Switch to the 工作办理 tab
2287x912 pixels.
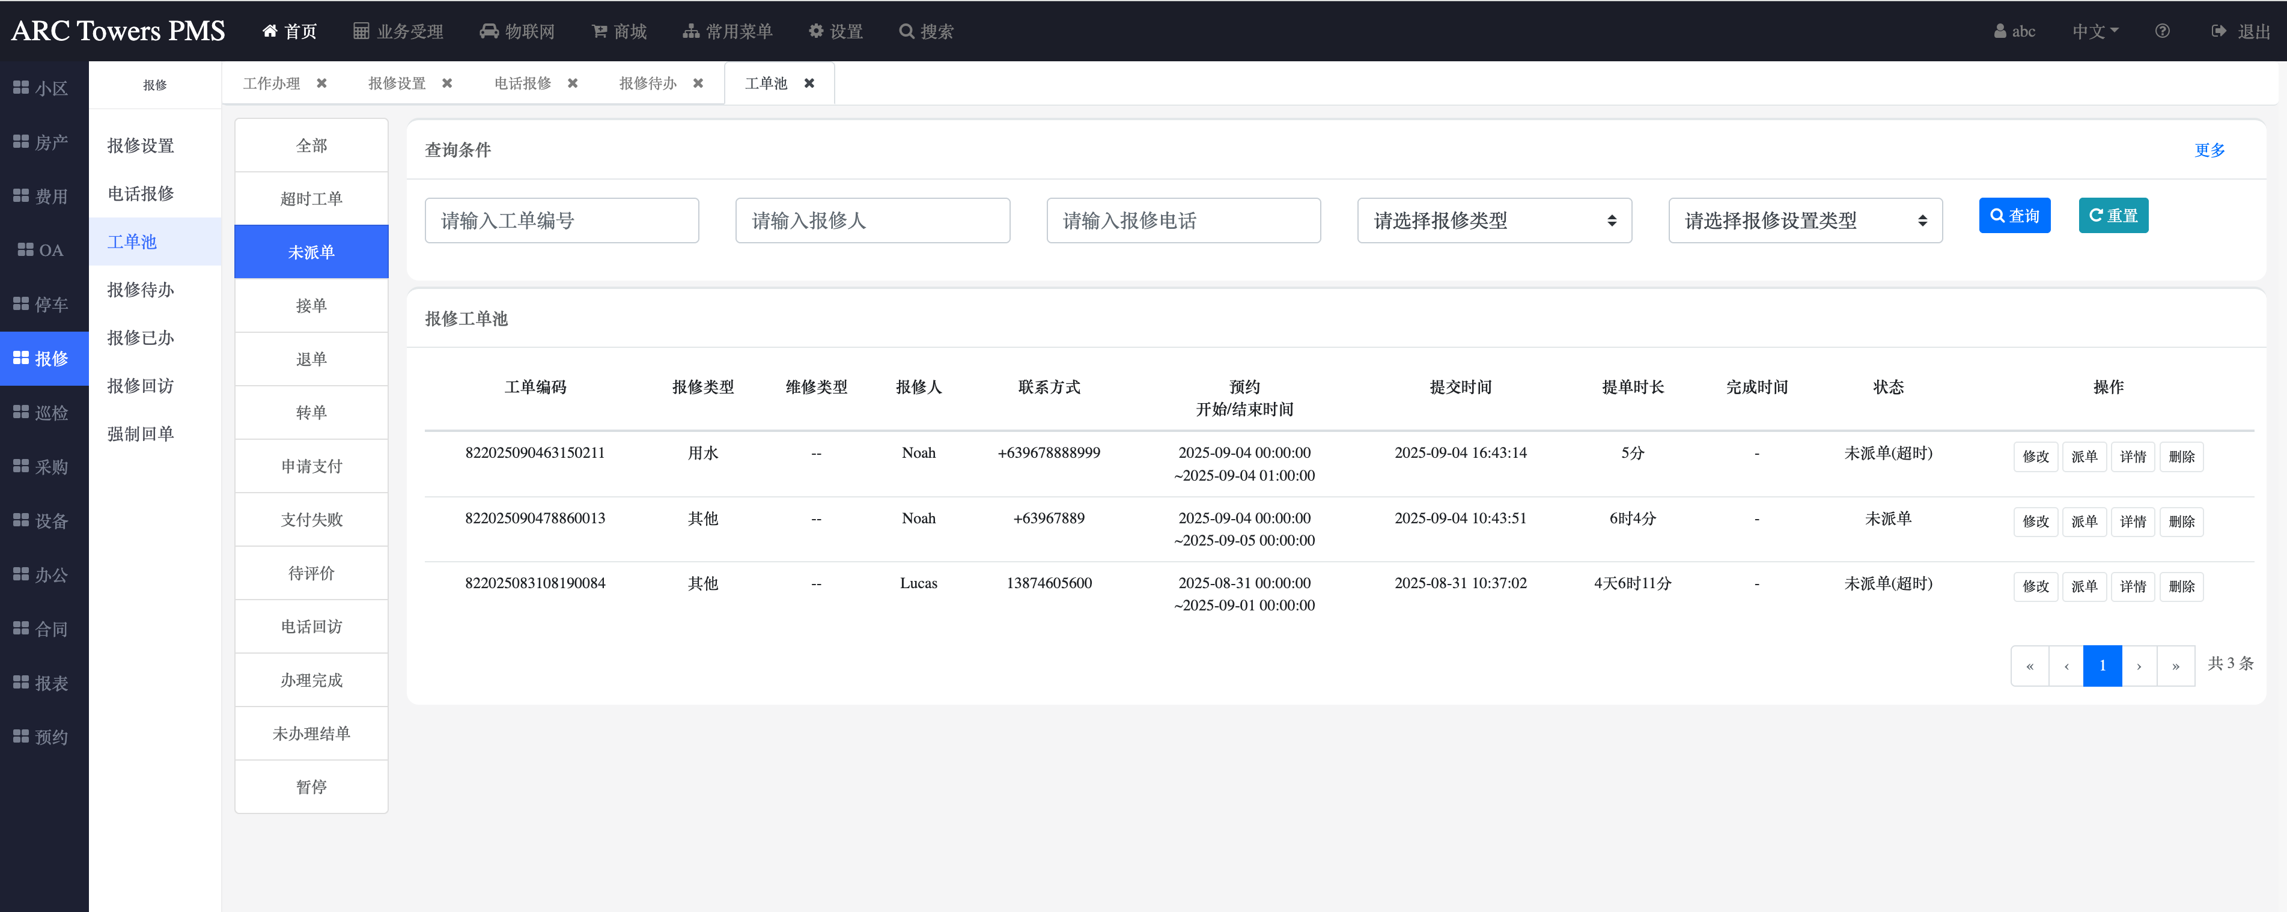point(272,84)
